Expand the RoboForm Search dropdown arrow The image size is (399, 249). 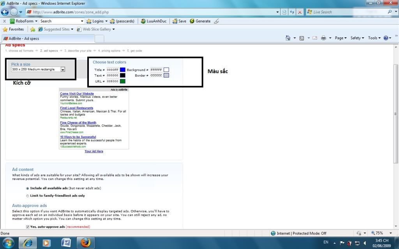pyautogui.click(x=82, y=21)
